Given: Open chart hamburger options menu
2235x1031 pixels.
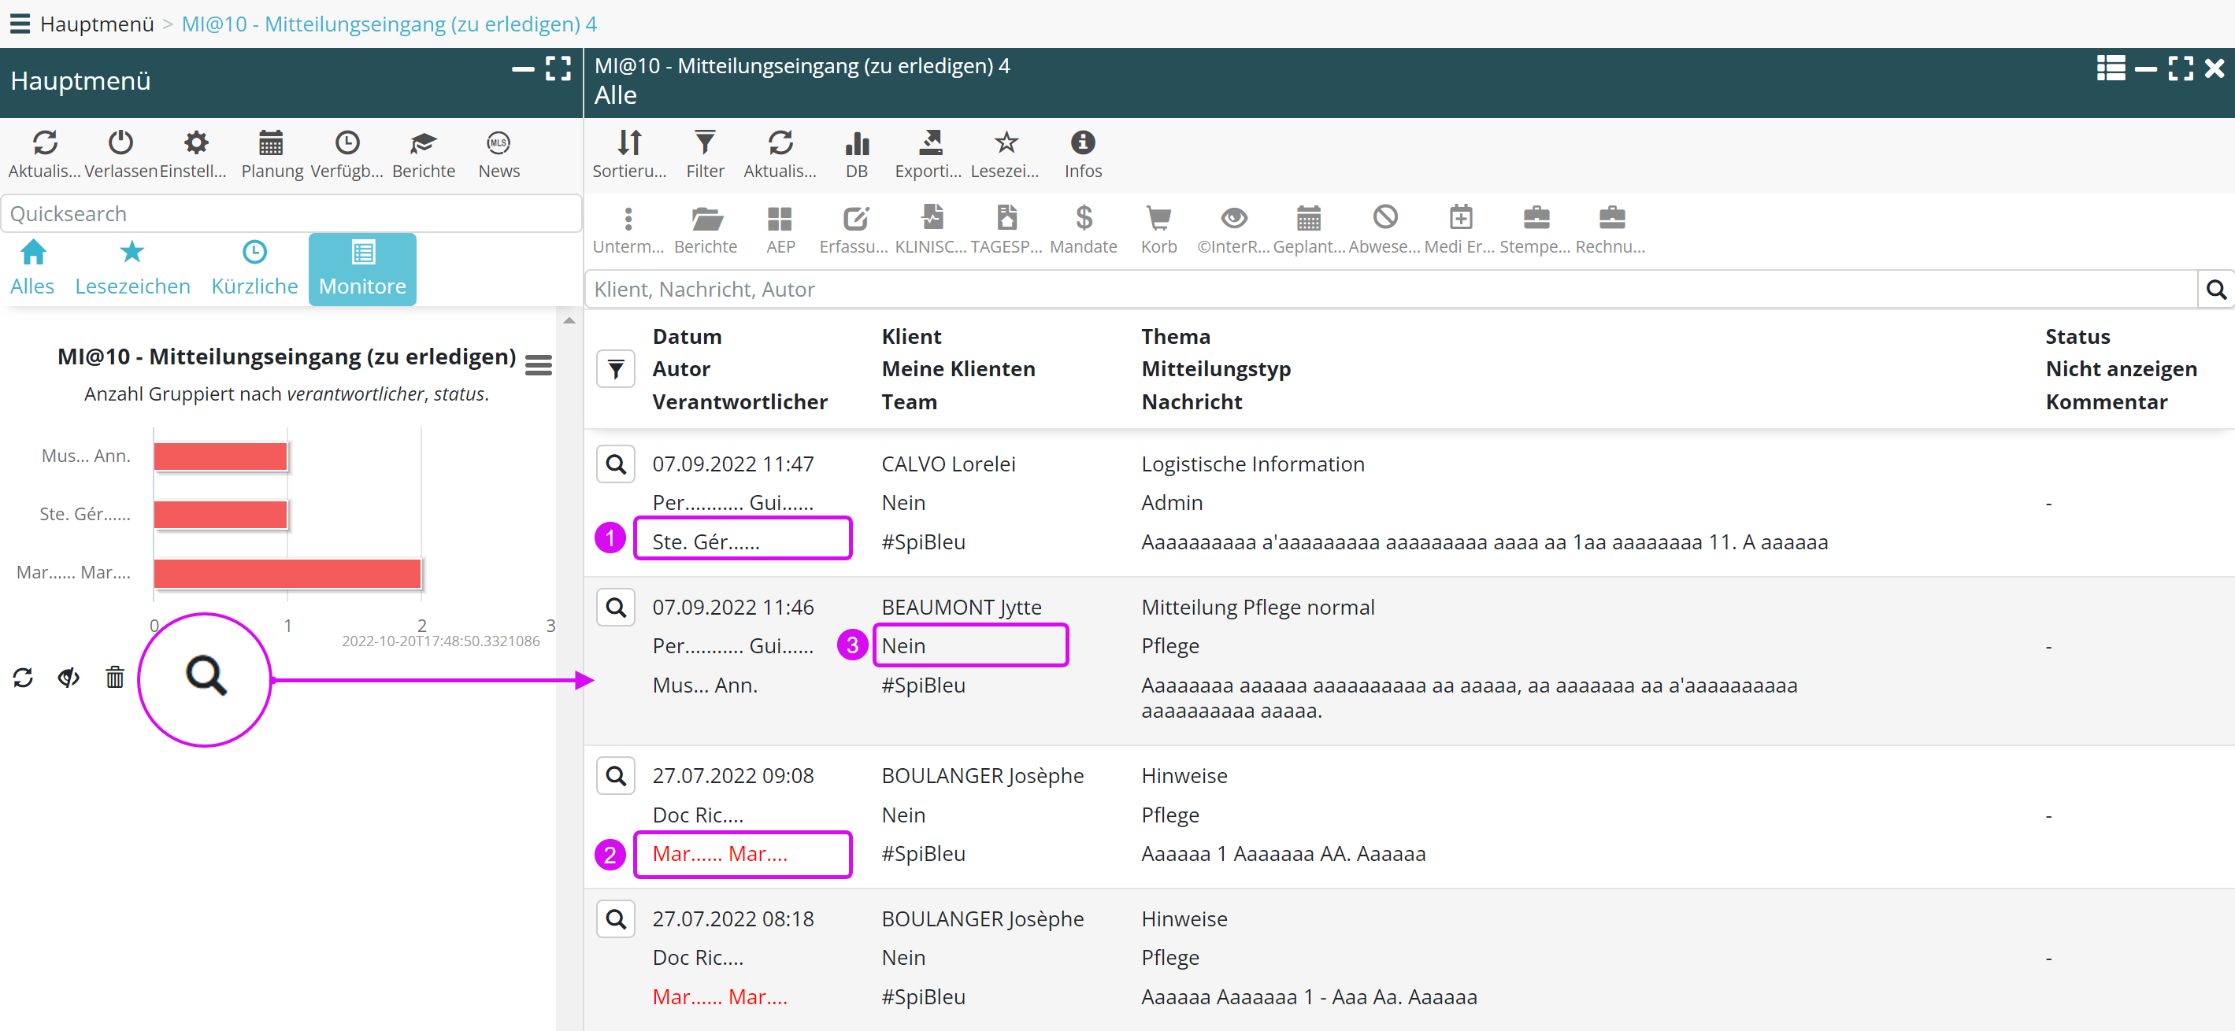Looking at the screenshot, I should click(x=538, y=366).
